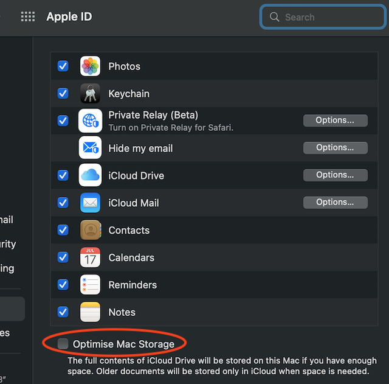Viewport: 389px width, 384px height.
Task: Open Options for iCloud Drive
Action: point(335,175)
